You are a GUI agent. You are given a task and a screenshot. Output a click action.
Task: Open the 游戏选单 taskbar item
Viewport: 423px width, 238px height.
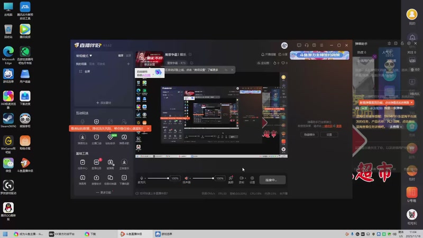[164, 234]
